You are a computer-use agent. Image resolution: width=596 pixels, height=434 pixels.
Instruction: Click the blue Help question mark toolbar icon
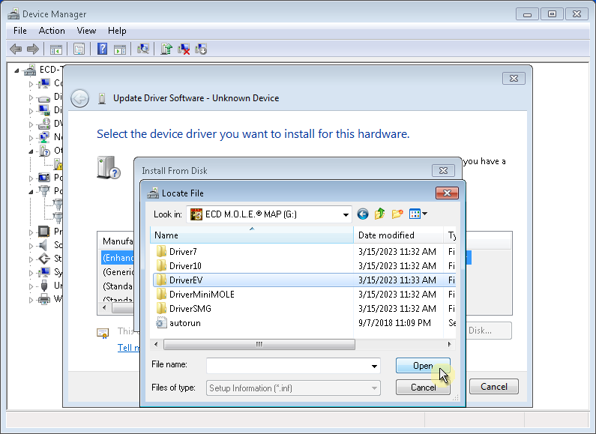click(x=102, y=49)
